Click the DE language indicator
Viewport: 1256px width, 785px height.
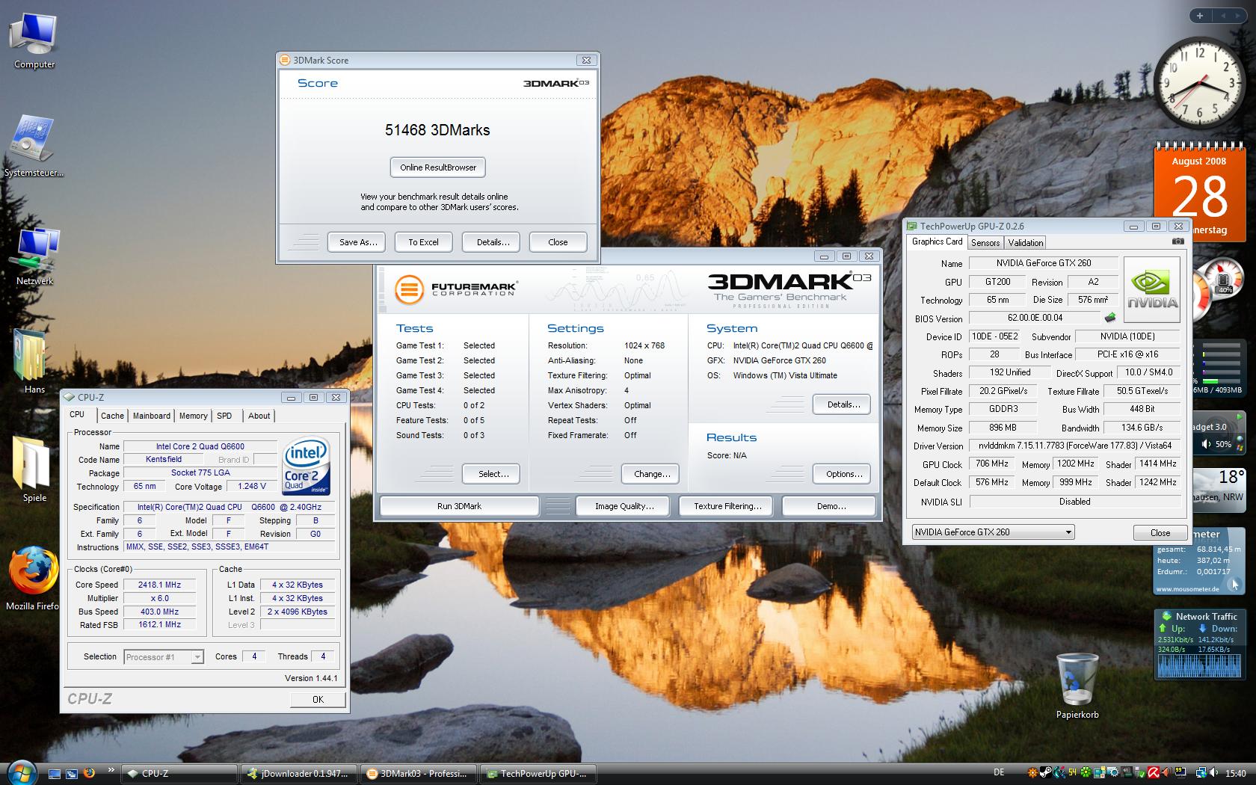tap(1000, 774)
